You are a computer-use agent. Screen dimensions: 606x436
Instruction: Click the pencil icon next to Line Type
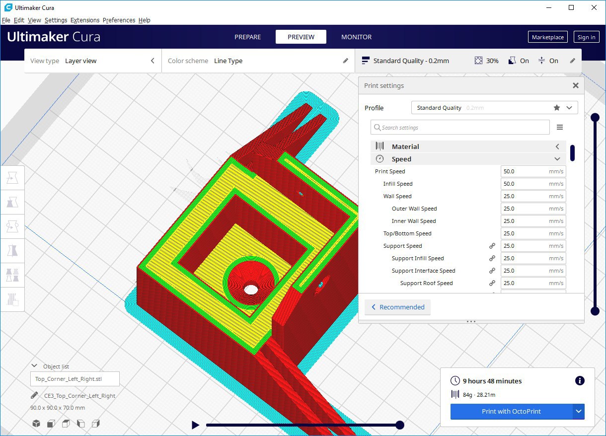point(346,61)
